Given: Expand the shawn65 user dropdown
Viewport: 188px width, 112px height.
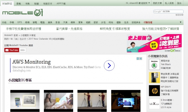Looking at the screenshot, I should click(x=149, y=3).
